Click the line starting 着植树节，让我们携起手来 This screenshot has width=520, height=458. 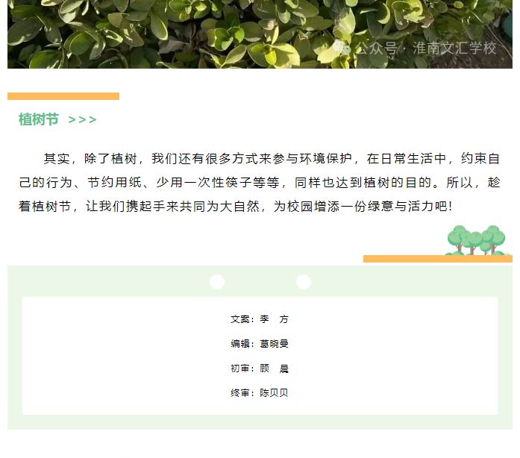click(x=236, y=207)
